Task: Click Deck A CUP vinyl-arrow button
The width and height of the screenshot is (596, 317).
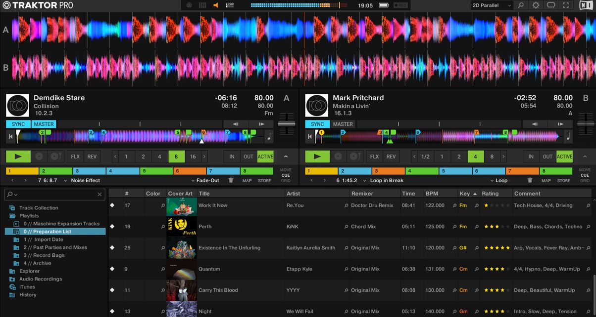Action: tap(55, 157)
